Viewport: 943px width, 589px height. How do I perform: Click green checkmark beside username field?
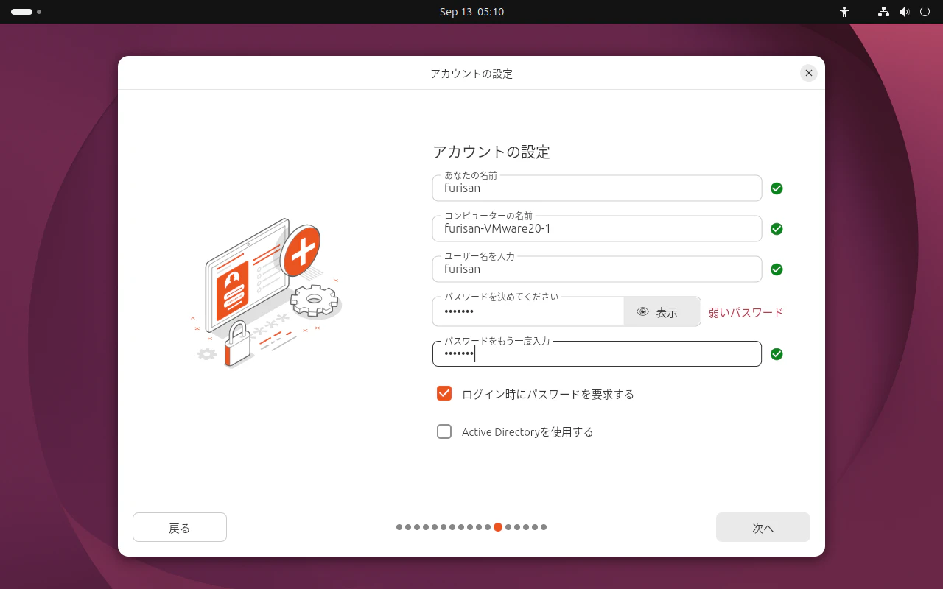(777, 269)
